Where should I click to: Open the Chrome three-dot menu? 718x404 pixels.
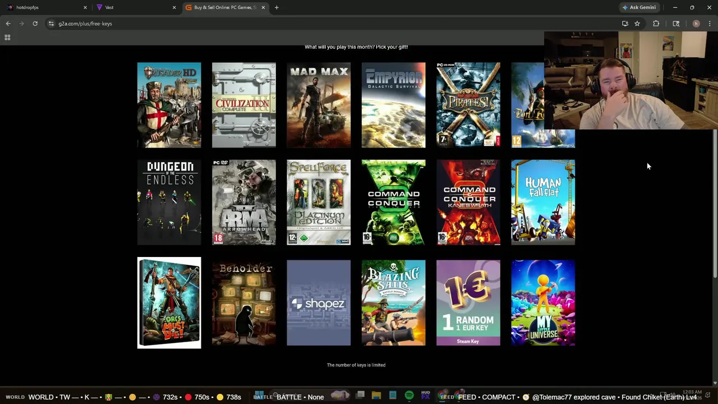710,24
